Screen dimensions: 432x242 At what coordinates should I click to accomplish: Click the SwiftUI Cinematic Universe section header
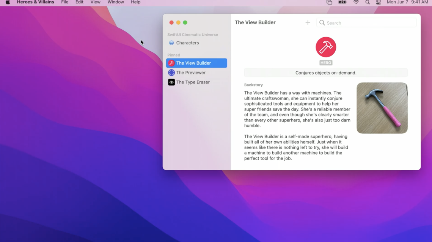click(x=193, y=35)
